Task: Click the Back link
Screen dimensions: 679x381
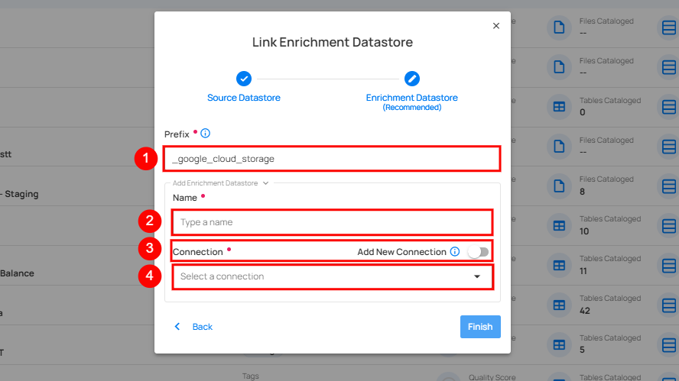Action: [202, 327]
